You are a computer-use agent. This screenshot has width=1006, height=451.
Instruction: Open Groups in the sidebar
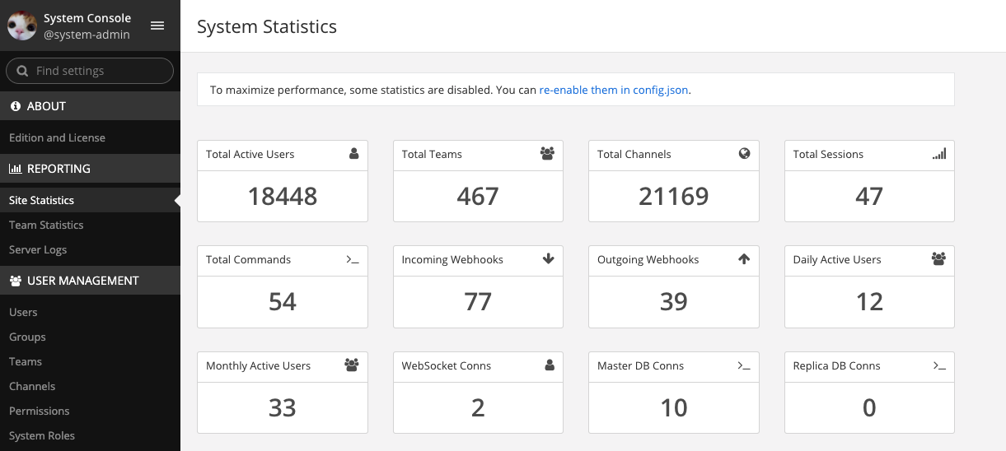coord(27,337)
